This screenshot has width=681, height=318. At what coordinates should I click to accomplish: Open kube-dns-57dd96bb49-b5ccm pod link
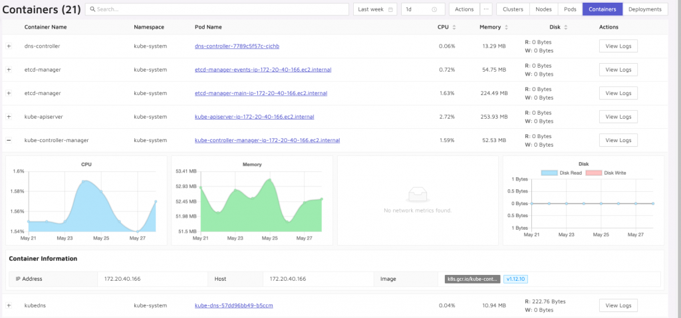233,305
